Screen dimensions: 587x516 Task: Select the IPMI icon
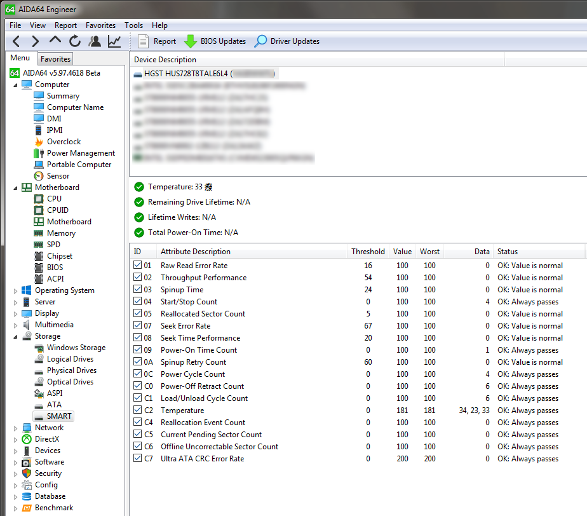click(x=38, y=130)
